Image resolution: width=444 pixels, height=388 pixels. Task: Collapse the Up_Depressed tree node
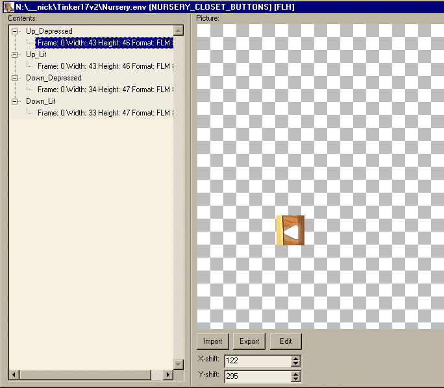tap(16, 31)
